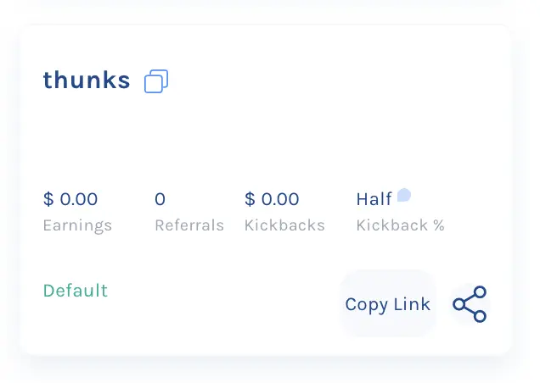Click the Kickbacks caption text

(284, 225)
